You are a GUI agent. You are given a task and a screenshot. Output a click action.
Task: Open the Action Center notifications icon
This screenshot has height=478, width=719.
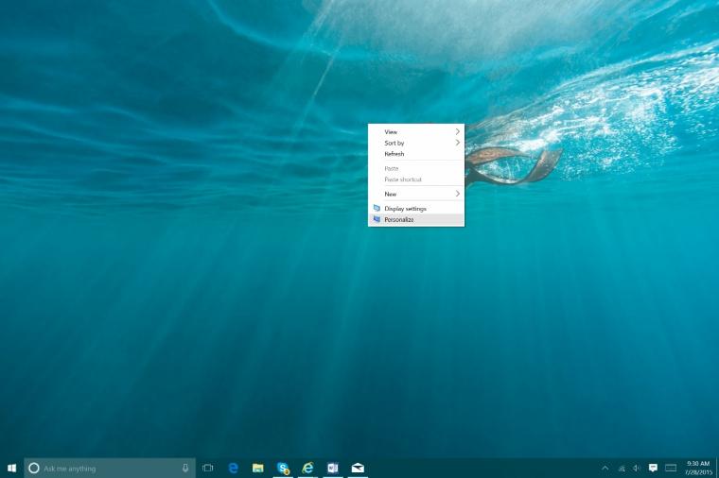click(653, 468)
